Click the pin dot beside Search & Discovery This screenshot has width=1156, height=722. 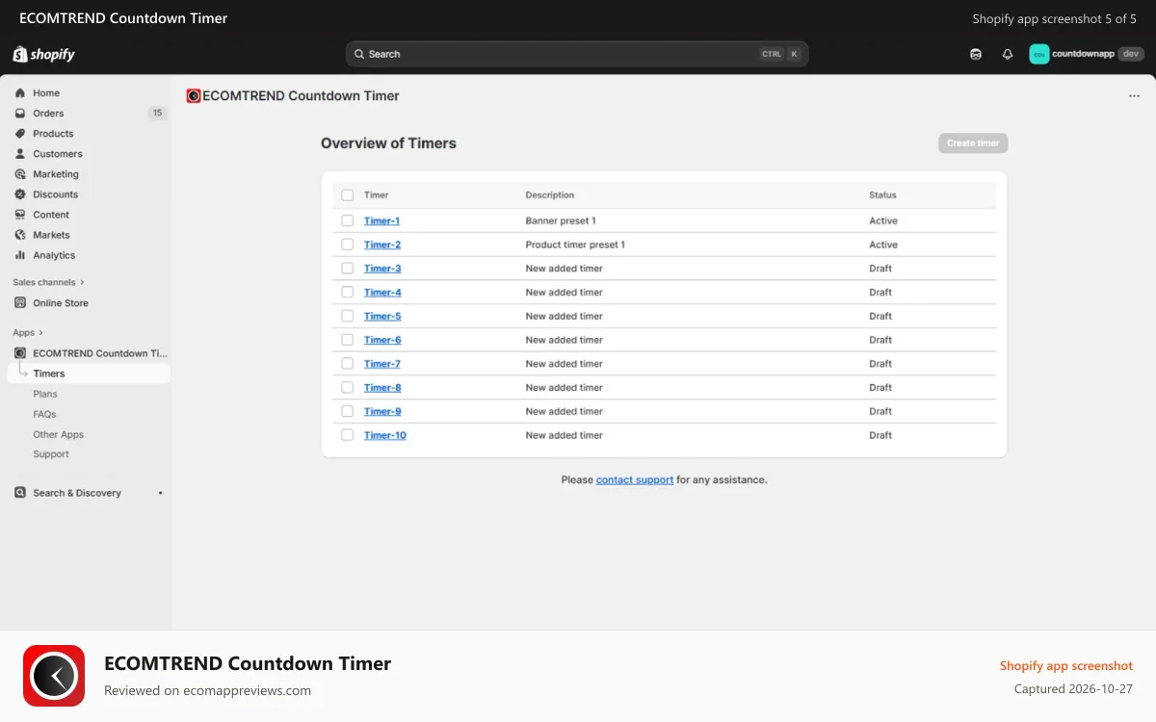click(160, 493)
